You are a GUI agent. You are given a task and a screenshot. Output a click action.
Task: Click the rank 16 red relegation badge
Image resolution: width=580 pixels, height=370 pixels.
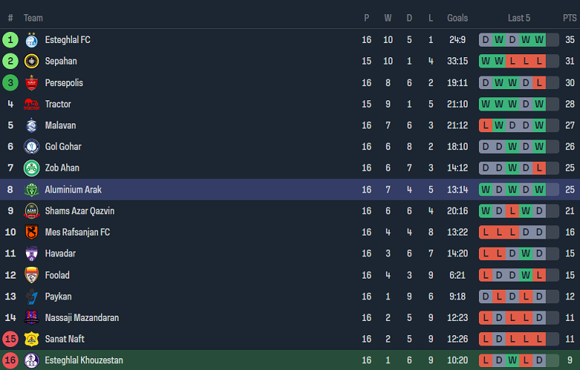pyautogui.click(x=10, y=360)
